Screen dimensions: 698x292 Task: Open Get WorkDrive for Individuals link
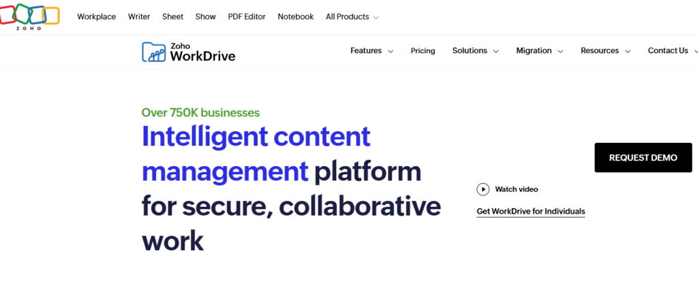(530, 212)
